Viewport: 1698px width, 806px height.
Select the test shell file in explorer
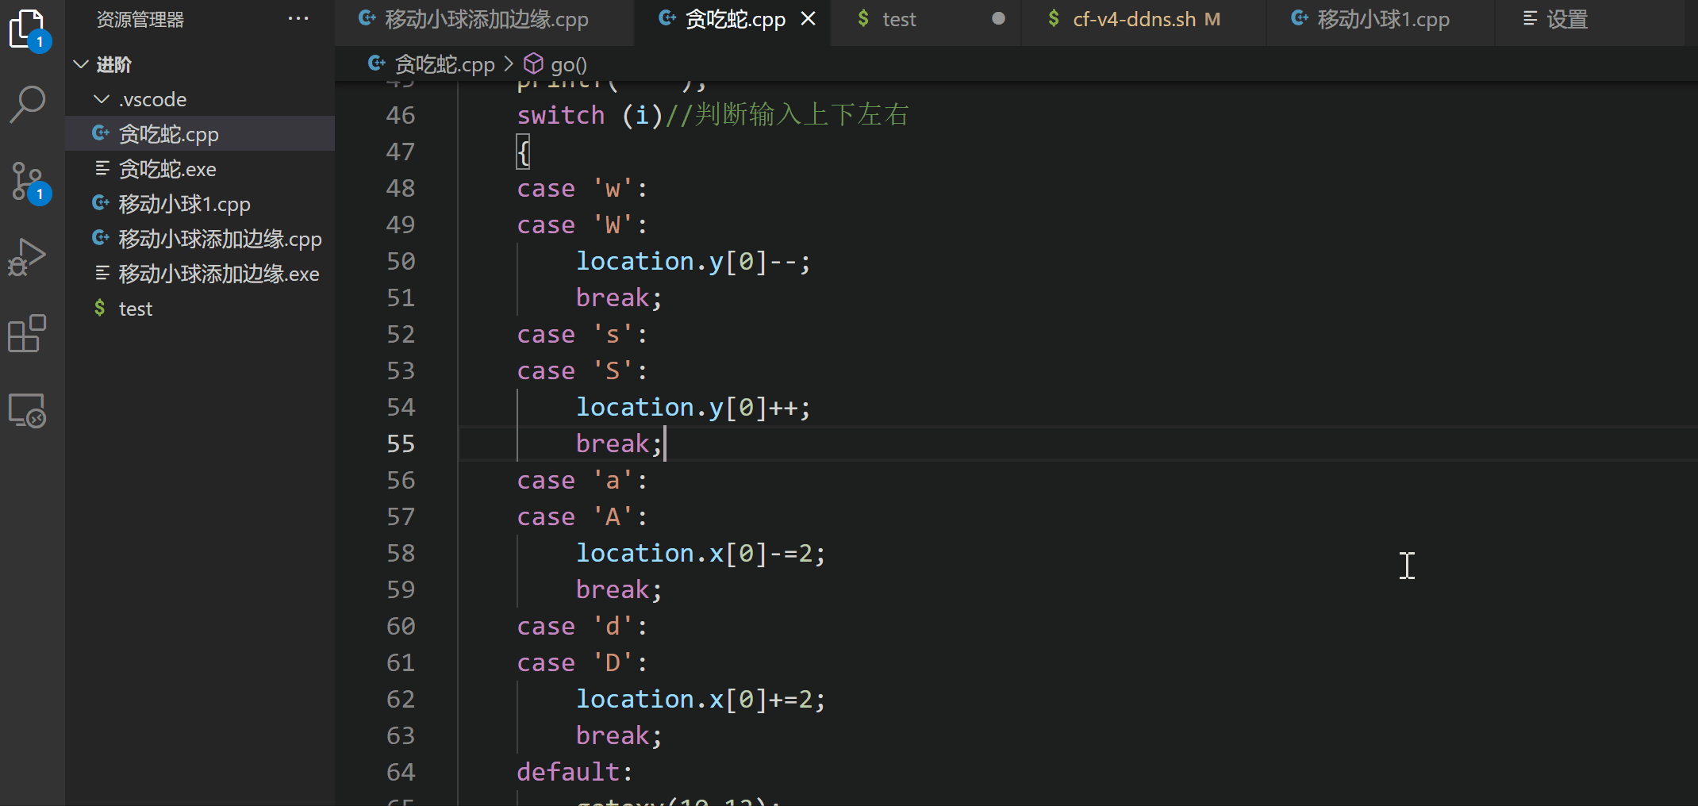[x=136, y=309]
